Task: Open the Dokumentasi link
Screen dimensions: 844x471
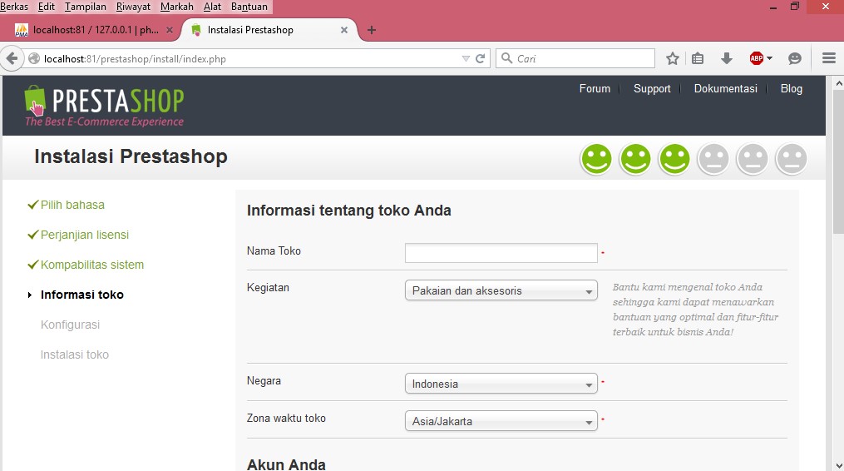Action: click(x=726, y=88)
